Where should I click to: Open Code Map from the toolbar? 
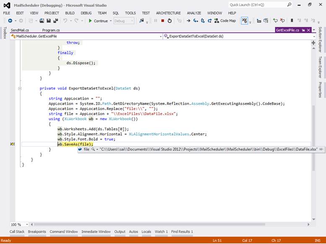(x=224, y=21)
